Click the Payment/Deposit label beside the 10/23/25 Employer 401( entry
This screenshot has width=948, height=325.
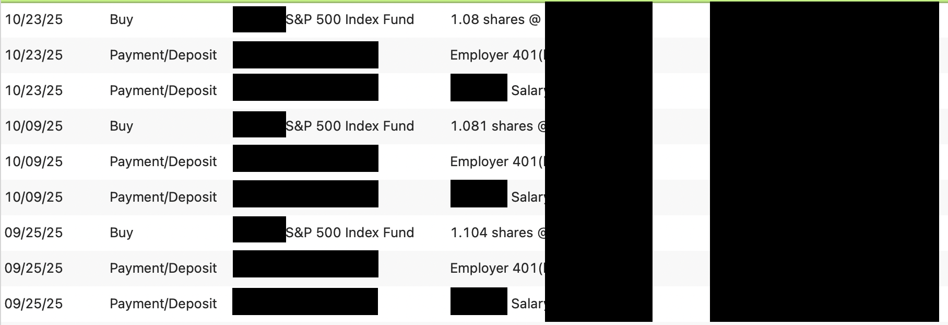(163, 55)
